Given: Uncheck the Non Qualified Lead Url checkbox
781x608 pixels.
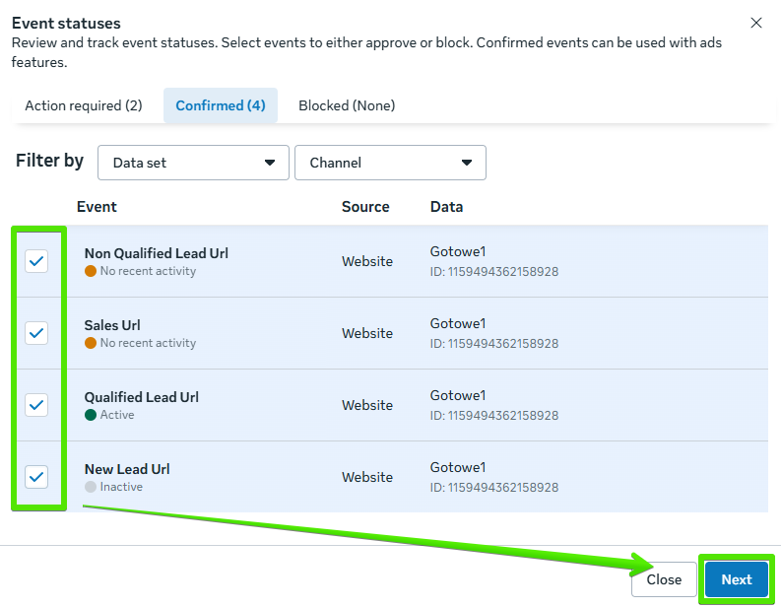Looking at the screenshot, I should coord(36,261).
